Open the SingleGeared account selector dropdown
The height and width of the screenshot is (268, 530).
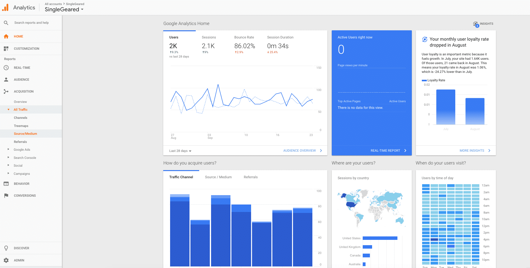tap(64, 9)
